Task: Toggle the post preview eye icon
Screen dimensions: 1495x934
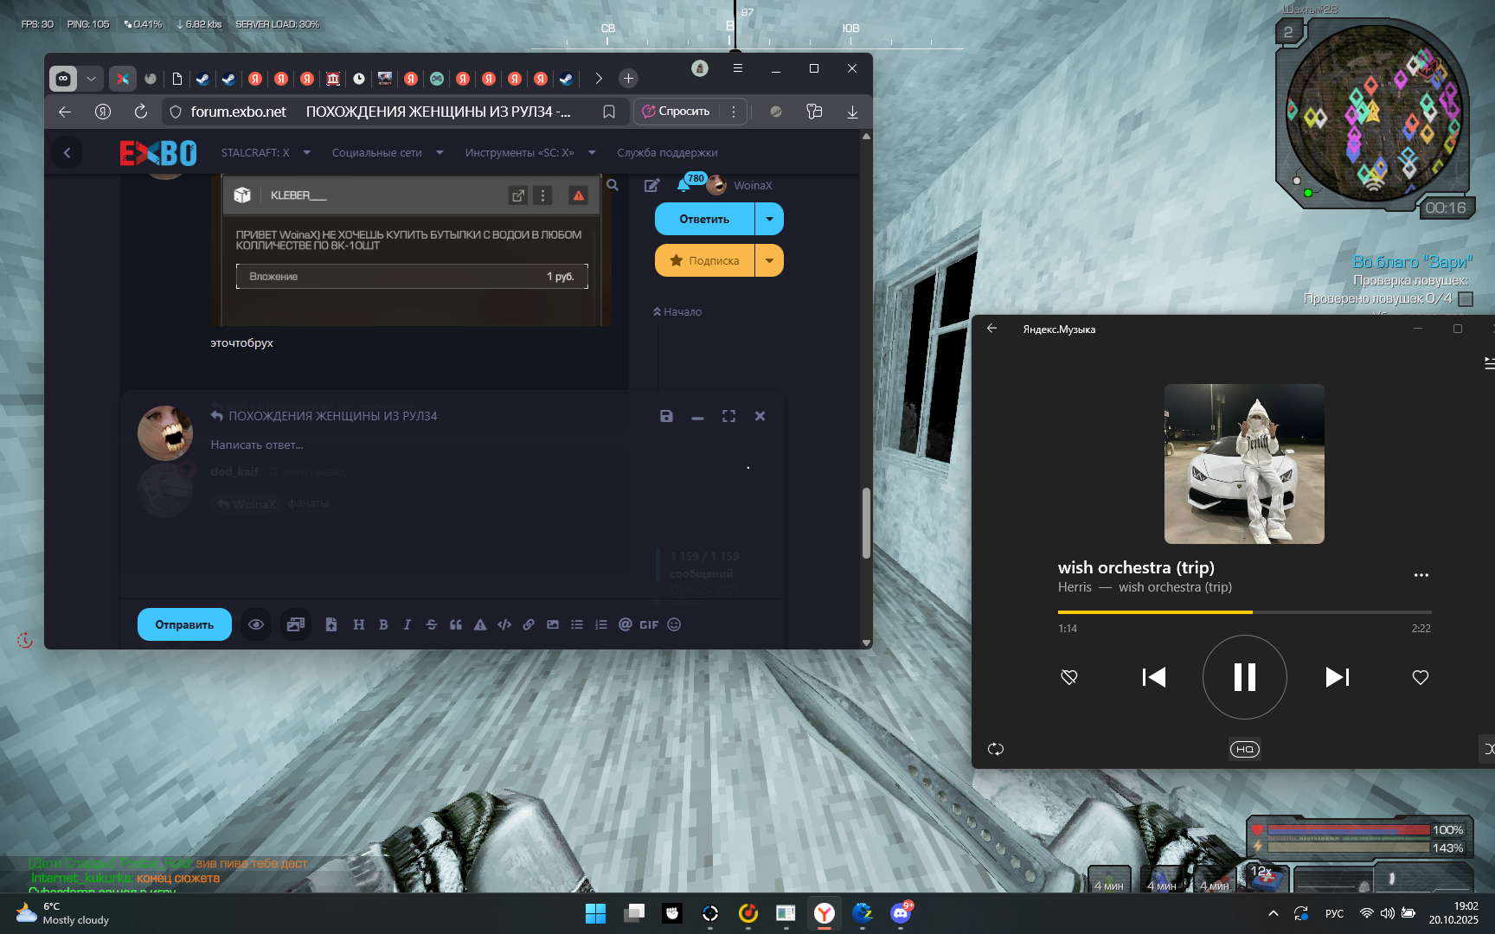Action: click(256, 624)
